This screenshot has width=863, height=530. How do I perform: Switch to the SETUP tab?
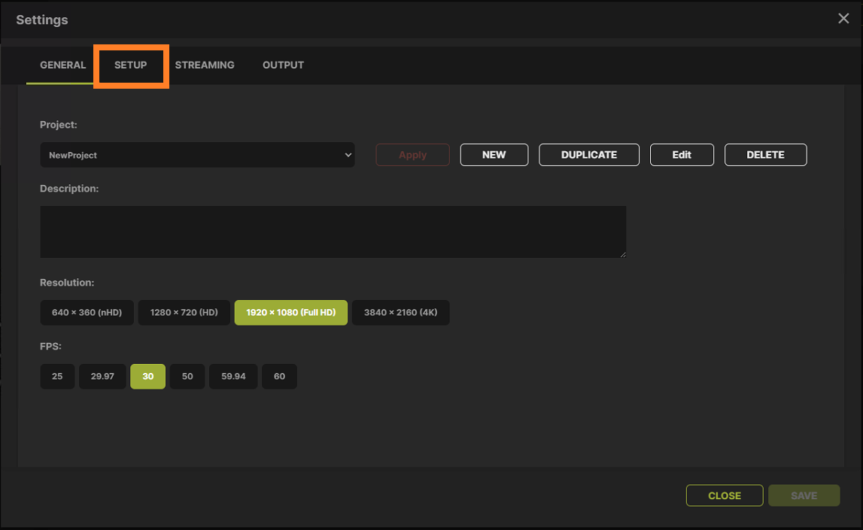131,65
